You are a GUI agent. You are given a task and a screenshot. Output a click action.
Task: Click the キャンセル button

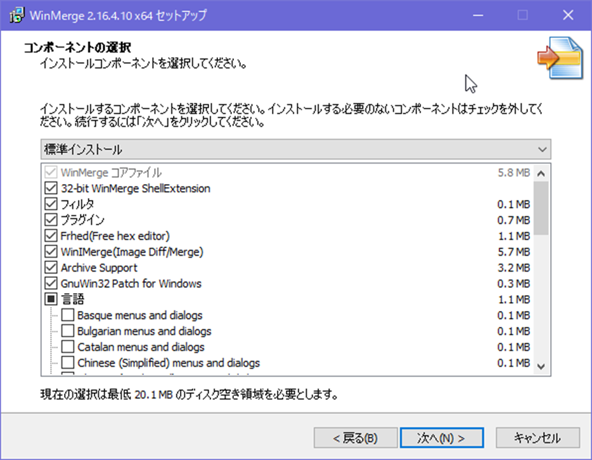click(x=537, y=438)
